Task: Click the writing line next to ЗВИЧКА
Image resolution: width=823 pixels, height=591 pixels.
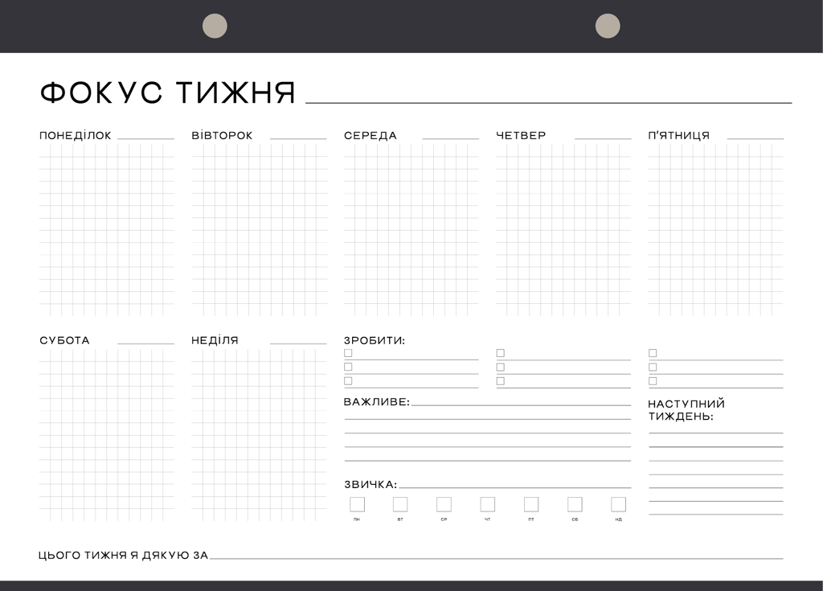Action: (514, 486)
